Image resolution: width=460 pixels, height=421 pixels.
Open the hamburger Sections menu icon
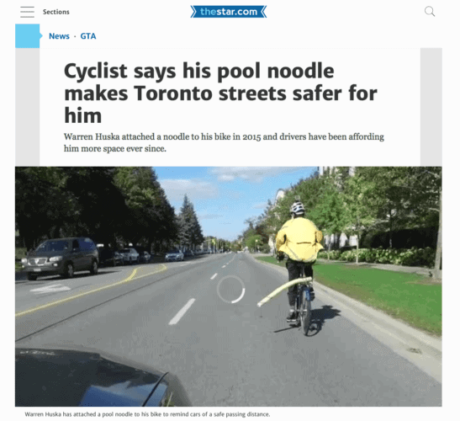pos(27,12)
